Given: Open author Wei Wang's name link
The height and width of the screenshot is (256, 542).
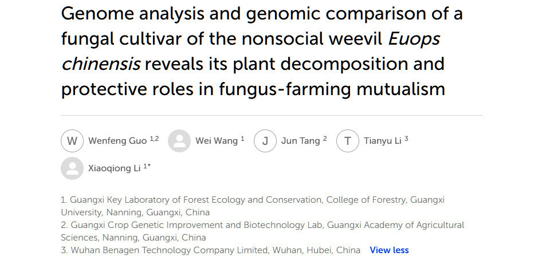Looking at the screenshot, I should point(217,141).
